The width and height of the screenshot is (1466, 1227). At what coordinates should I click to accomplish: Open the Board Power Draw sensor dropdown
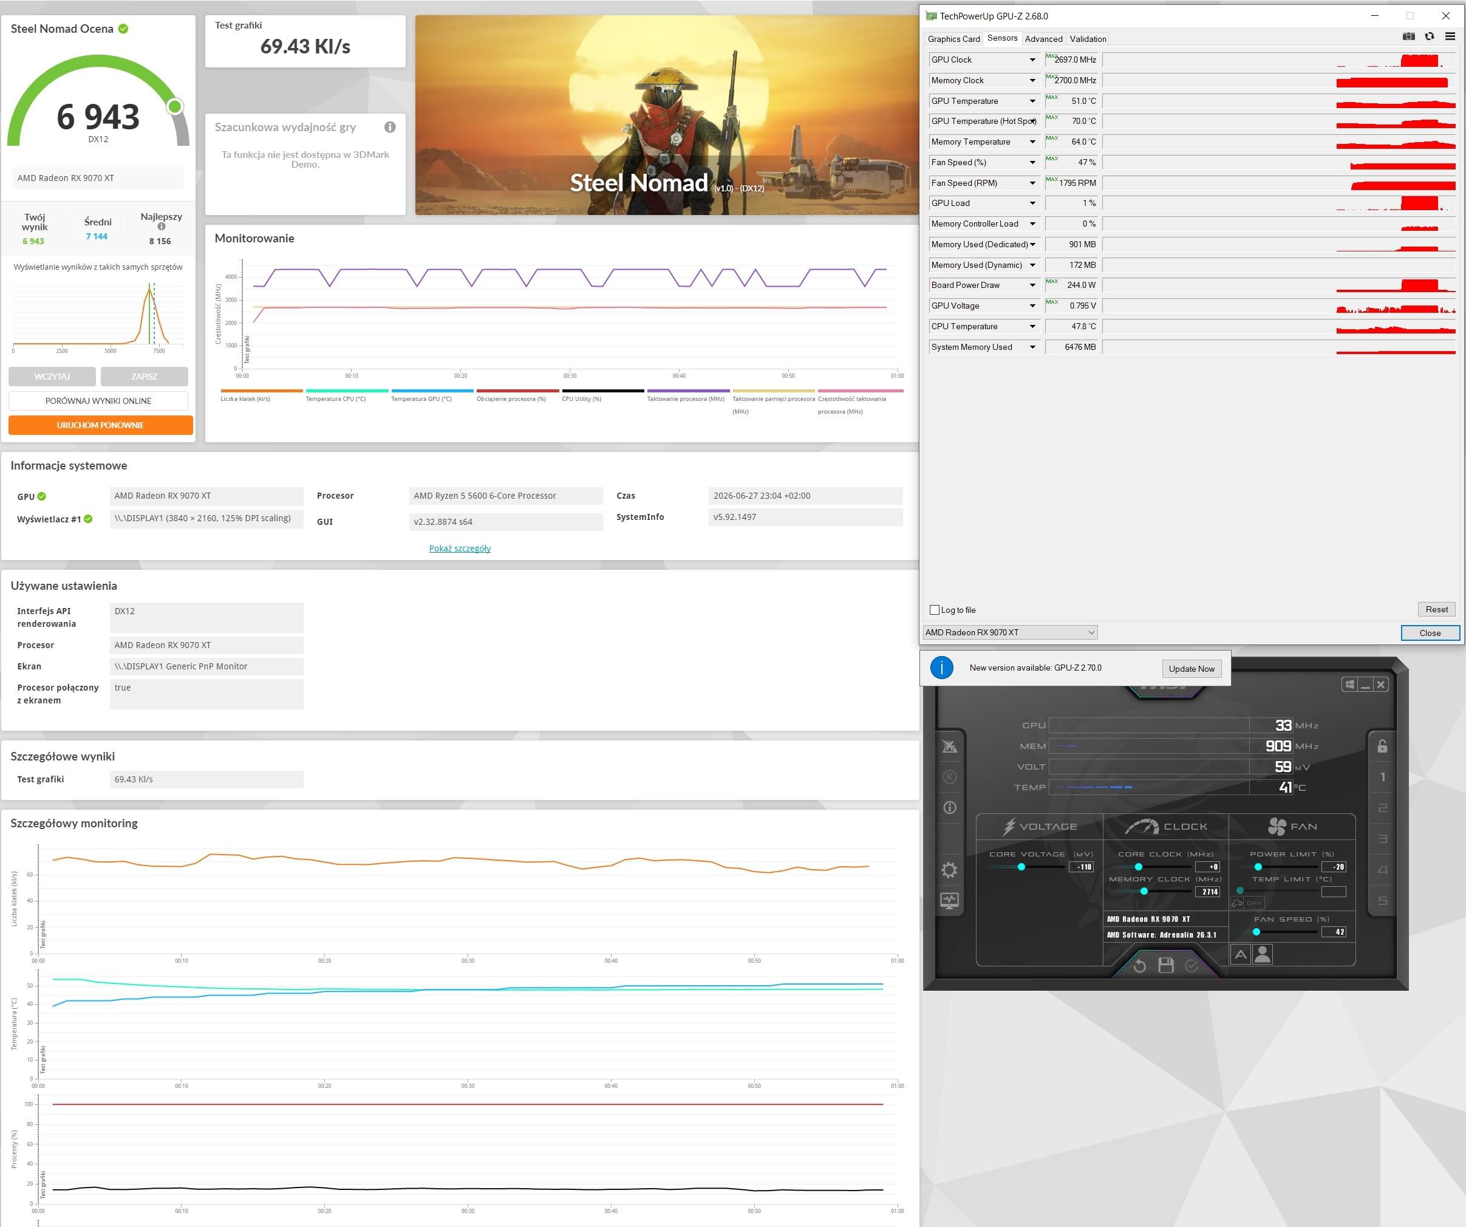(1032, 285)
